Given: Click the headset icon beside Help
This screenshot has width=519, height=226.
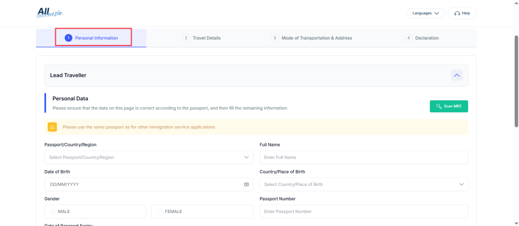Looking at the screenshot, I should [x=457, y=13].
